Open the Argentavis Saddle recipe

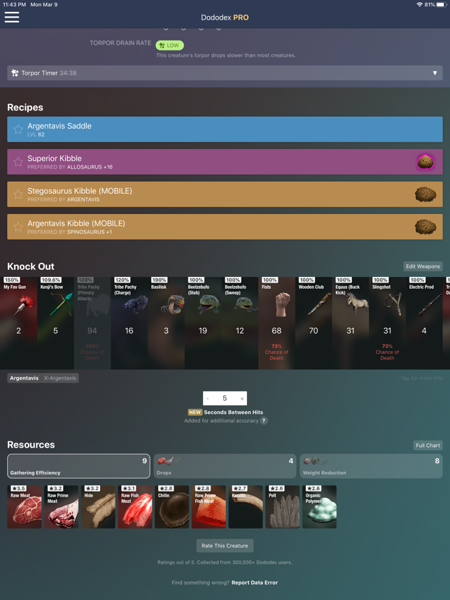(x=225, y=129)
